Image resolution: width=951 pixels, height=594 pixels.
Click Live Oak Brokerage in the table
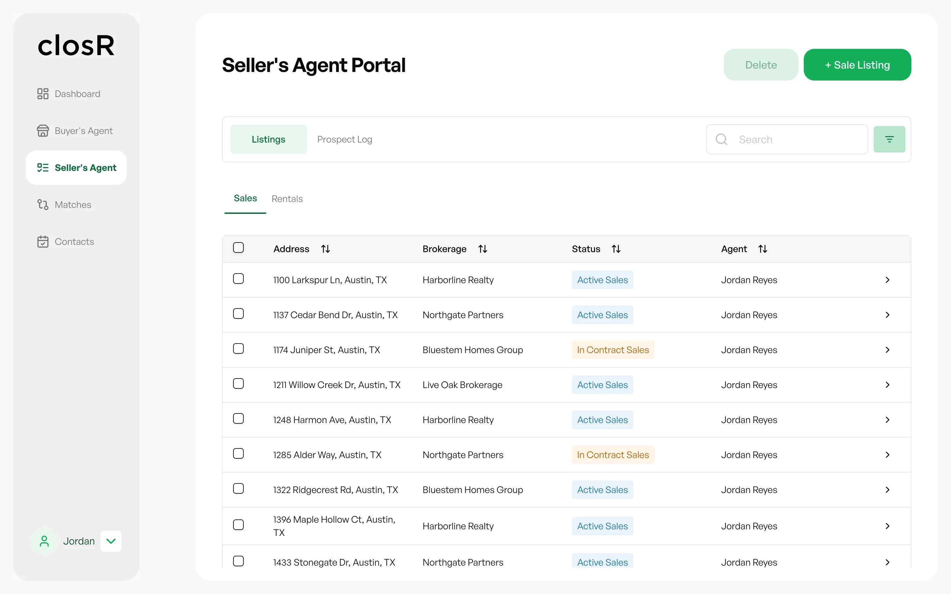[462, 385]
